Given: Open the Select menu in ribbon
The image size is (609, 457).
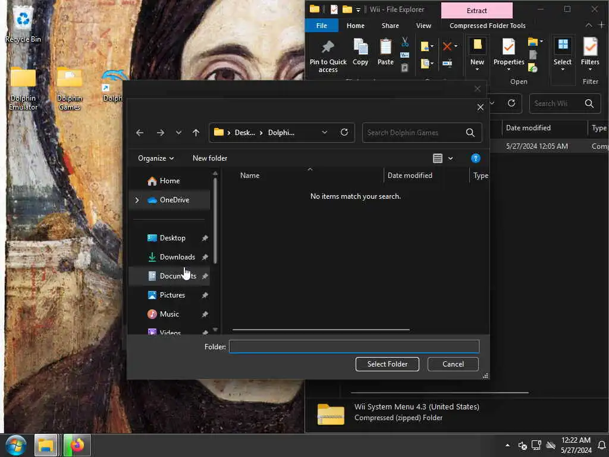Looking at the screenshot, I should pos(562,54).
